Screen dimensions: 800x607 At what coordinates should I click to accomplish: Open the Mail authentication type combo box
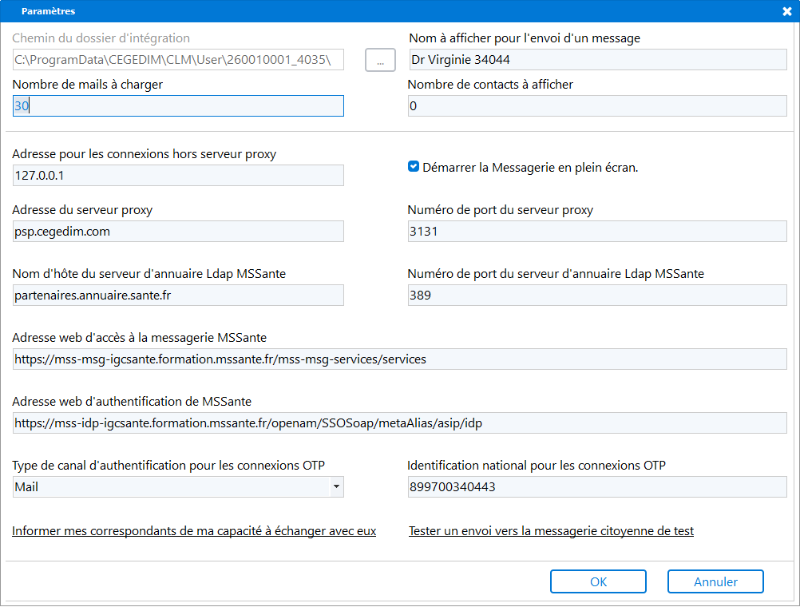[x=171, y=486]
